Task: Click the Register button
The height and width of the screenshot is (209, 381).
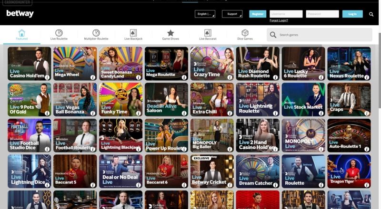Action: (x=258, y=14)
